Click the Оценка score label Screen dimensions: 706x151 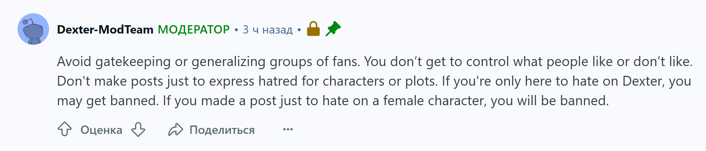tap(101, 130)
